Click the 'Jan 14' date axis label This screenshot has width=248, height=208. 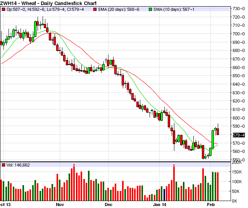coord(160,205)
